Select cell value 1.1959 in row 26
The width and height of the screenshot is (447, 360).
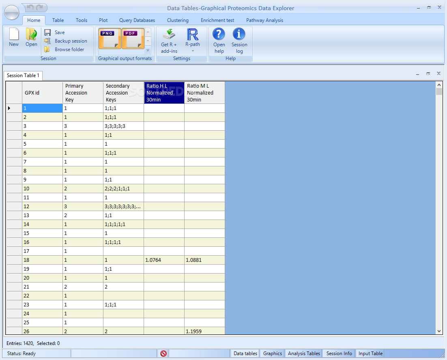(204, 331)
